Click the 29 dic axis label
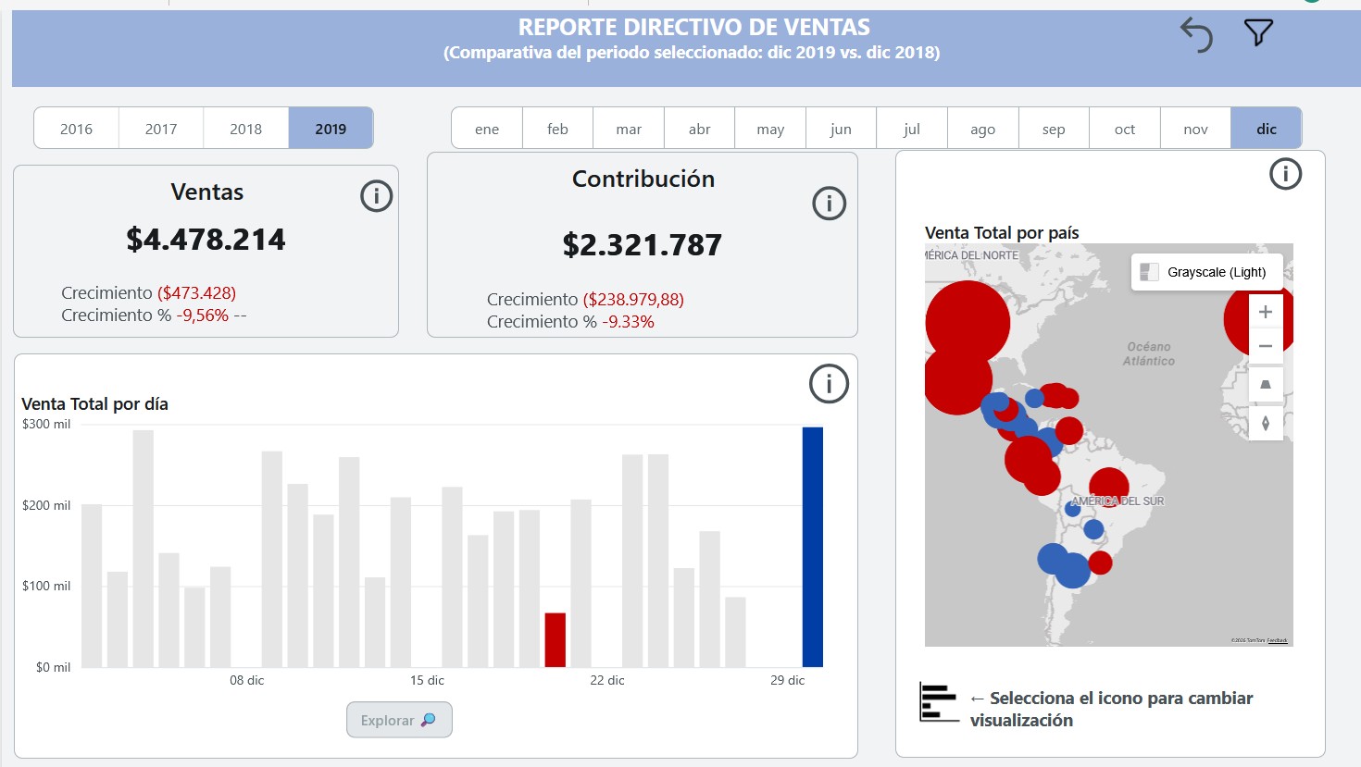 point(787,680)
